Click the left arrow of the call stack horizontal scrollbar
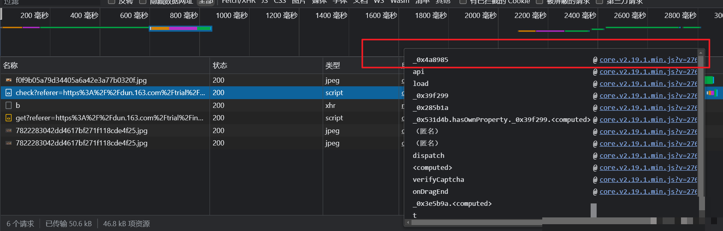 pos(408,222)
